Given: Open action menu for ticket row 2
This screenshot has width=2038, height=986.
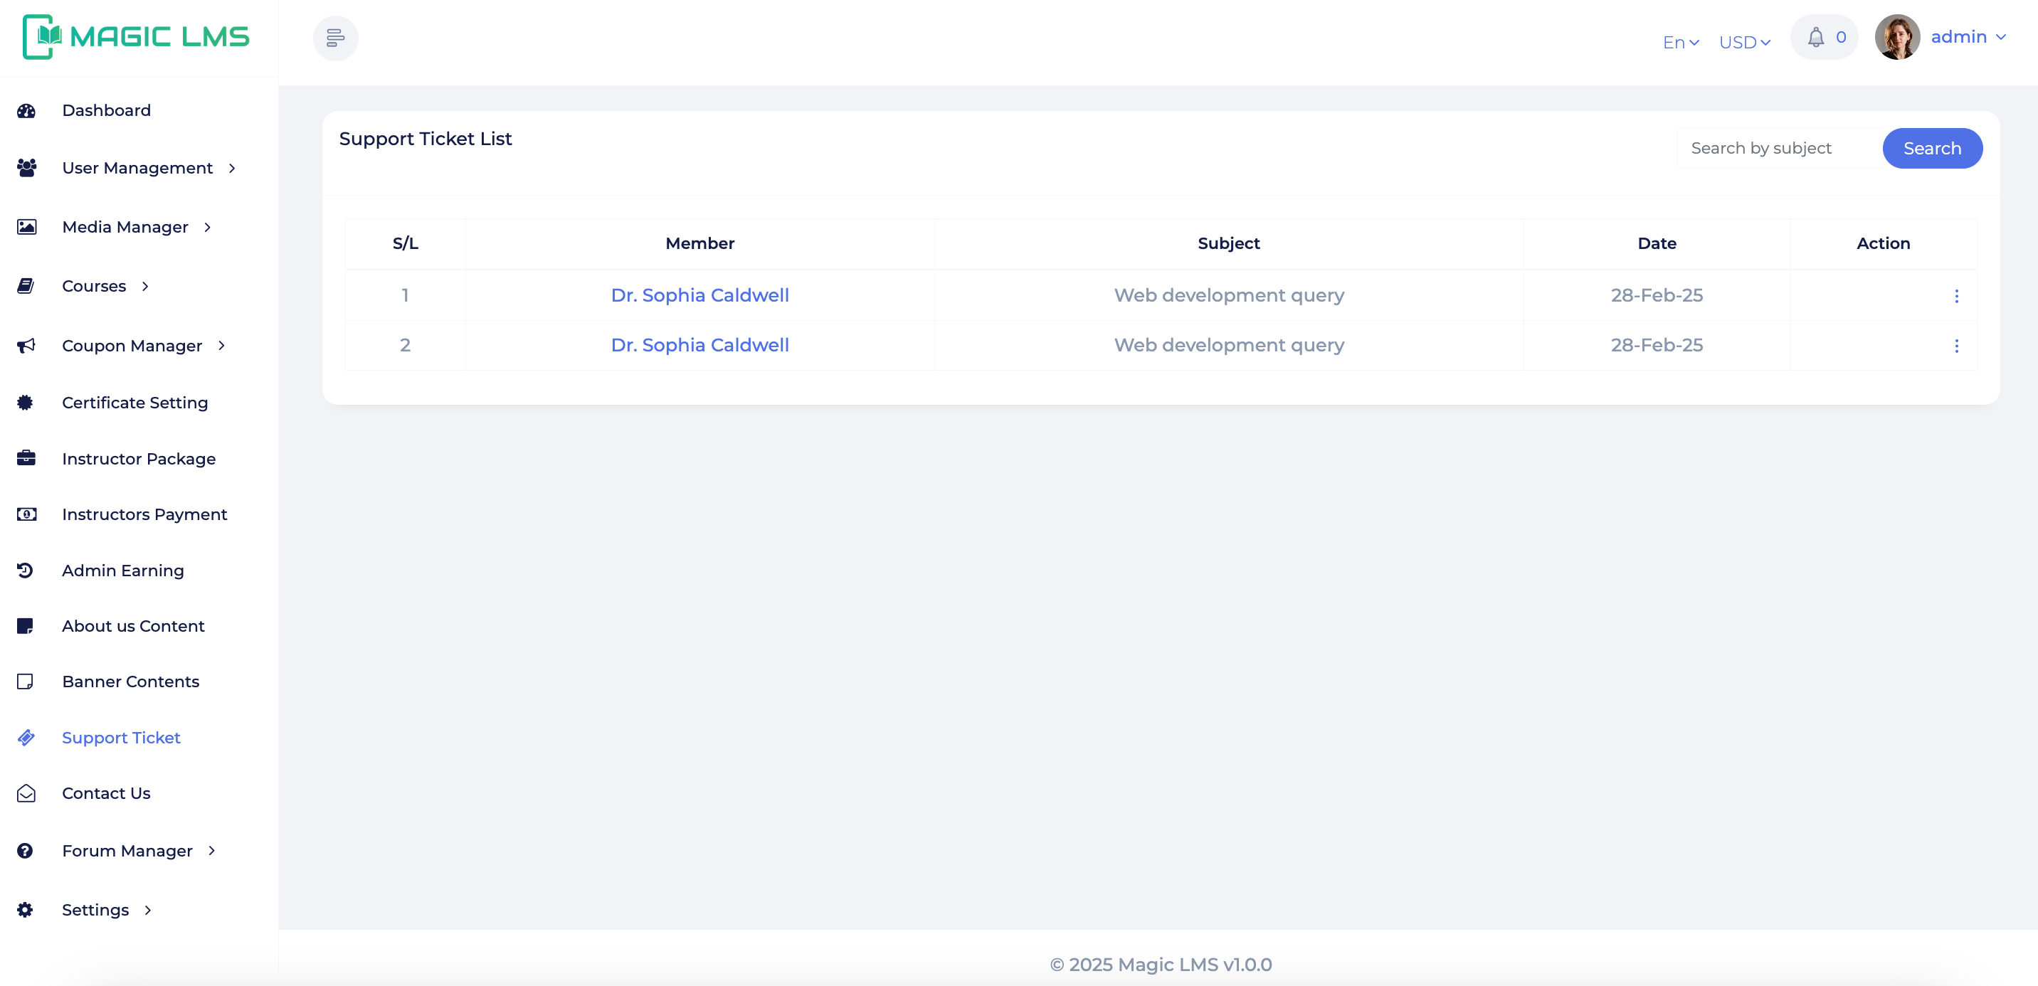Looking at the screenshot, I should click(1956, 346).
